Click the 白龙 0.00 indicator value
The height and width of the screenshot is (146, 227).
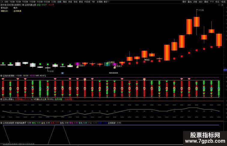(x=64, y=123)
